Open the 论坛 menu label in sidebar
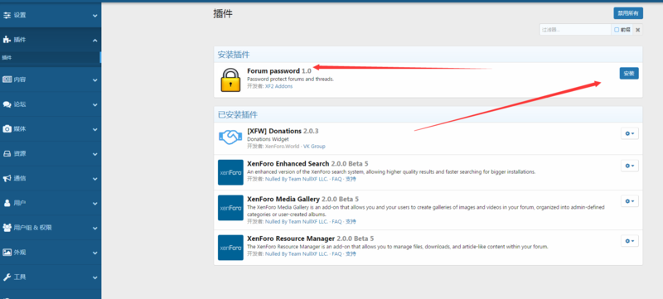 20,104
